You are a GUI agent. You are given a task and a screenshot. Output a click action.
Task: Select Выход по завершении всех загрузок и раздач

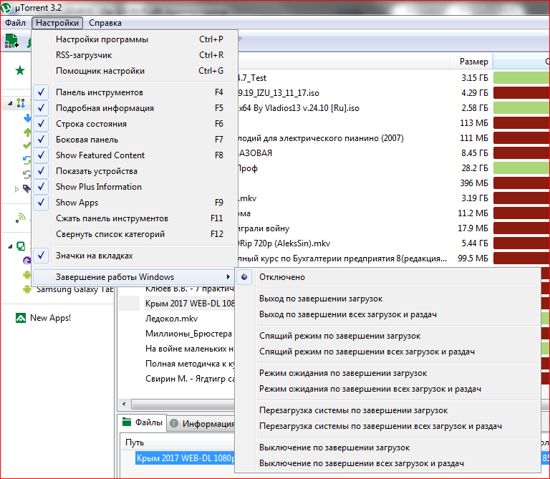point(387,314)
